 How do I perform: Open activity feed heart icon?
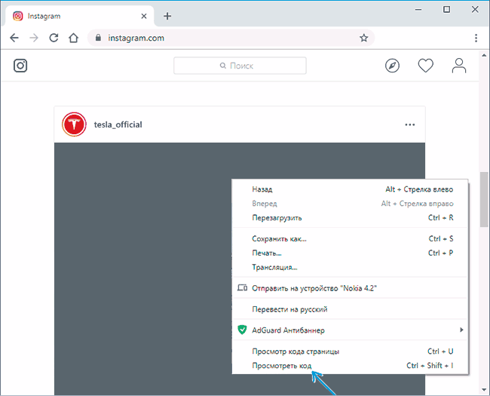click(426, 66)
